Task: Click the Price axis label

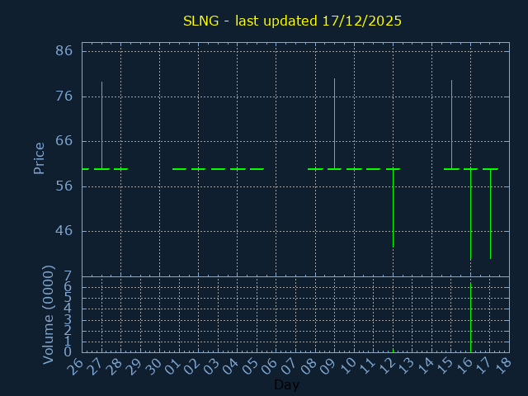Action: tap(39, 158)
